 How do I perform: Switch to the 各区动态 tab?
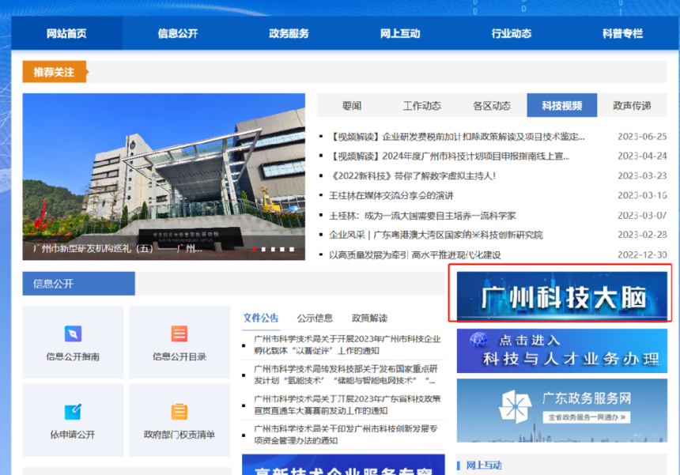tap(492, 105)
